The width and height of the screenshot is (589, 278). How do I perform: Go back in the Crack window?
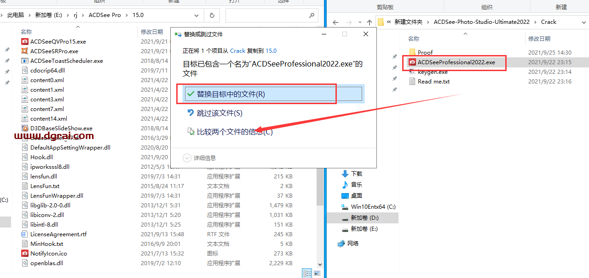coord(335,22)
